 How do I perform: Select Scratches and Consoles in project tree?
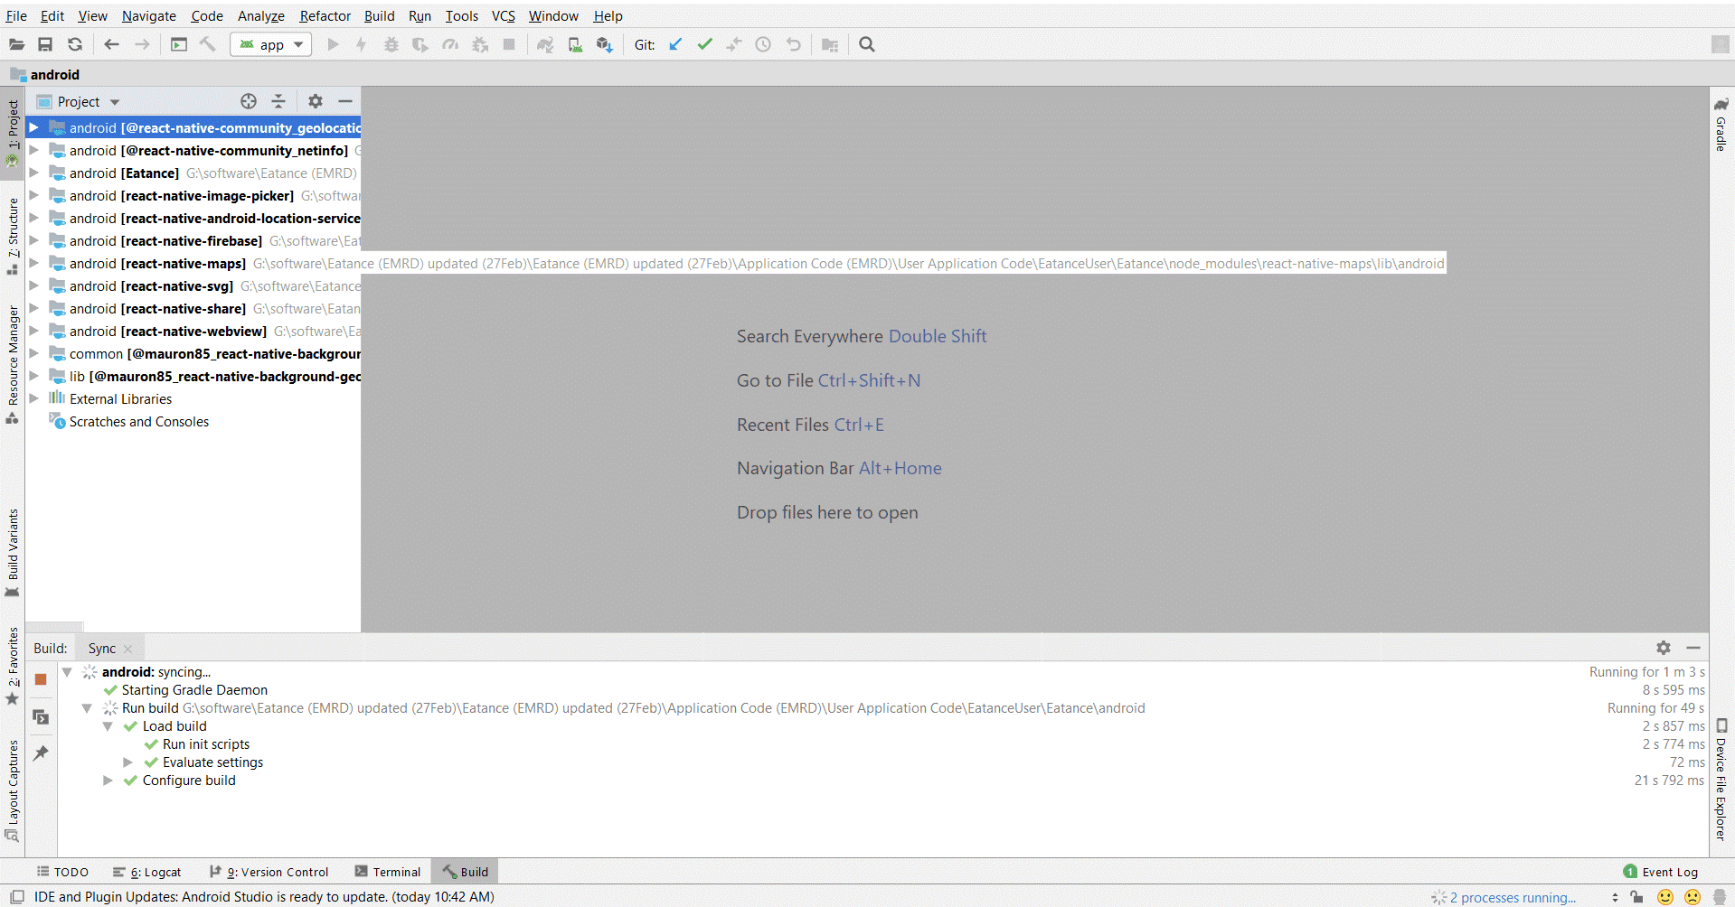click(138, 422)
